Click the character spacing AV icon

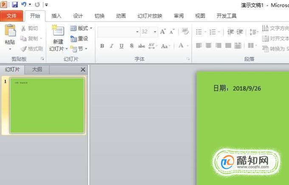(152, 46)
